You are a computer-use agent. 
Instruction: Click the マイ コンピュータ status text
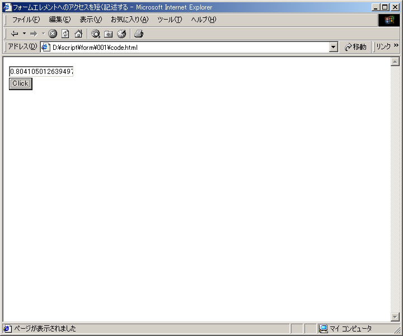(350, 329)
